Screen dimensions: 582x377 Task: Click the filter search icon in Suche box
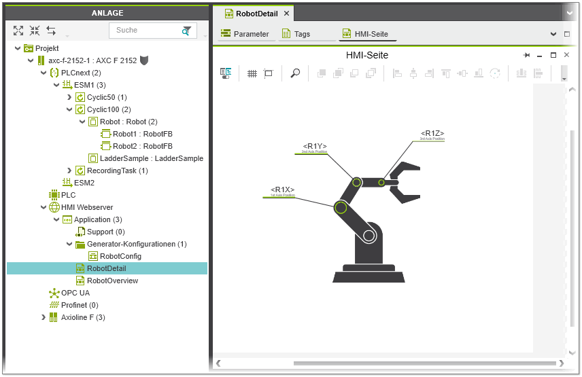point(186,31)
